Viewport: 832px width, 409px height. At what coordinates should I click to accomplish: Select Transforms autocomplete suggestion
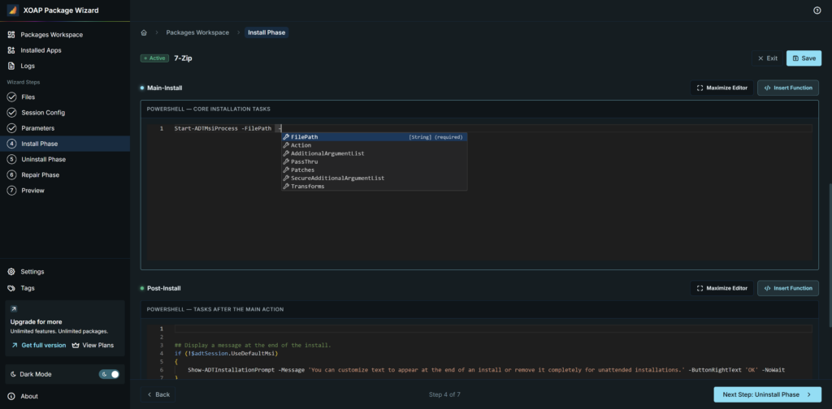374,187
